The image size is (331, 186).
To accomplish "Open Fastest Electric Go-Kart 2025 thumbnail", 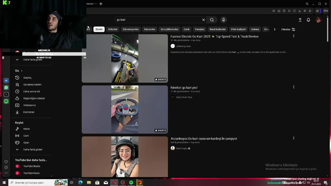I will coord(125,58).
